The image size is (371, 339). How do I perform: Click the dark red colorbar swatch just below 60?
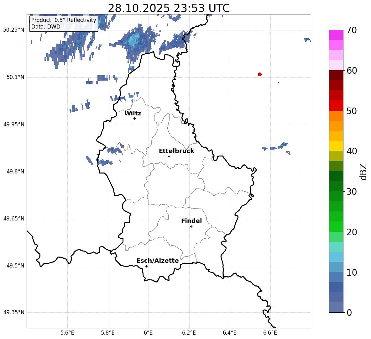336,75
